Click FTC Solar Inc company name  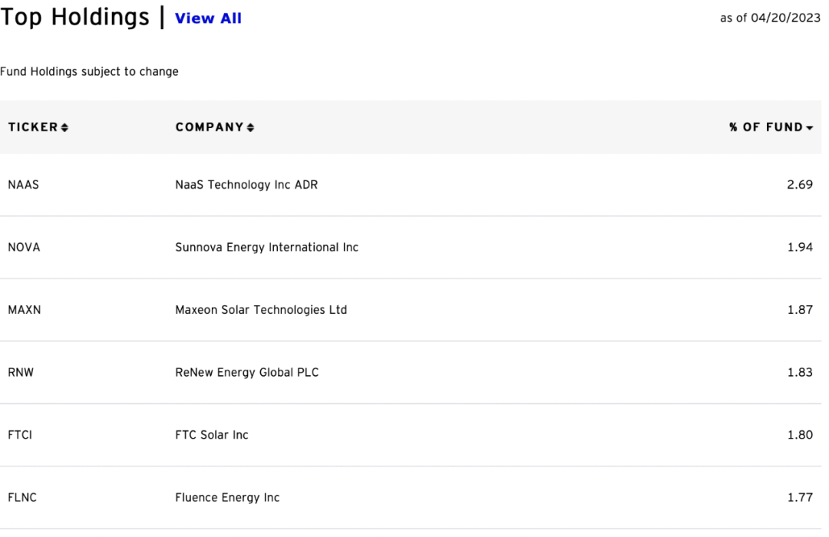click(x=212, y=435)
